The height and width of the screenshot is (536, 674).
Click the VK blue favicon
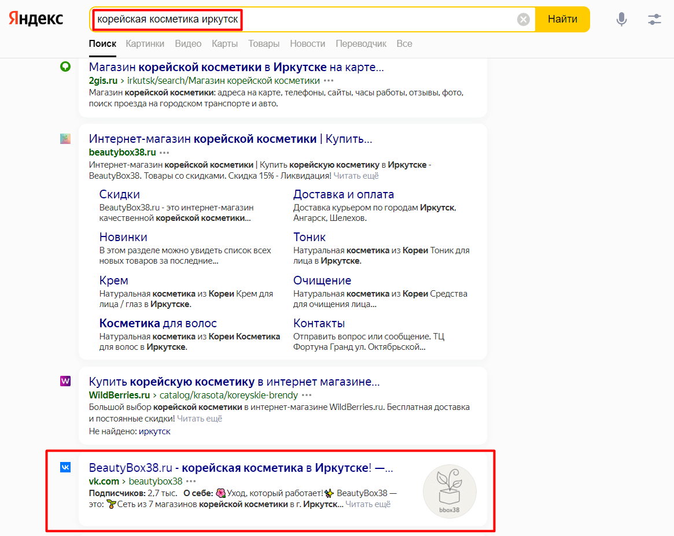tap(65, 467)
